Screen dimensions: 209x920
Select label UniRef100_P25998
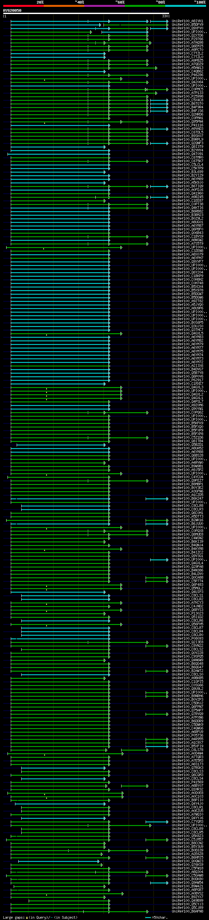coord(187,97)
